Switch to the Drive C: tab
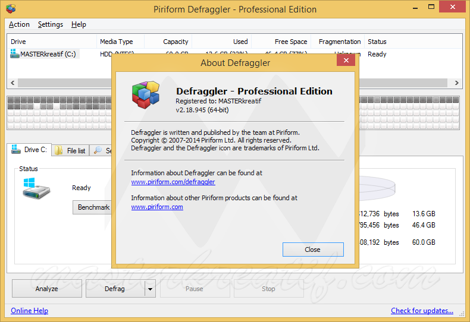 pos(29,149)
